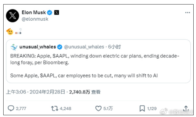Image resolution: width=196 pixels, height=117 pixels.
Task: Like the post with heart icon
Action: pos(98,108)
